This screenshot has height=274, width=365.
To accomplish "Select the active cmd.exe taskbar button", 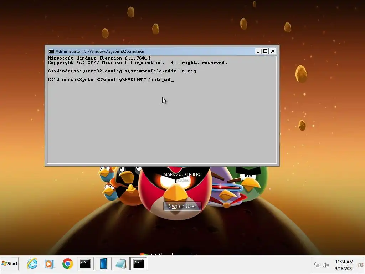I will click(139, 264).
